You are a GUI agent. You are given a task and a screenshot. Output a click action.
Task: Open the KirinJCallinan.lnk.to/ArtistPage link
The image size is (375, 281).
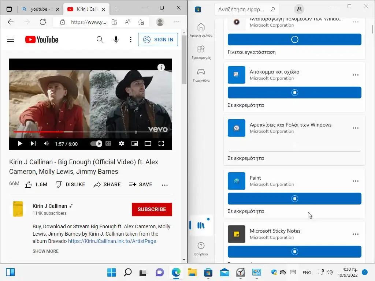[x=112, y=241]
